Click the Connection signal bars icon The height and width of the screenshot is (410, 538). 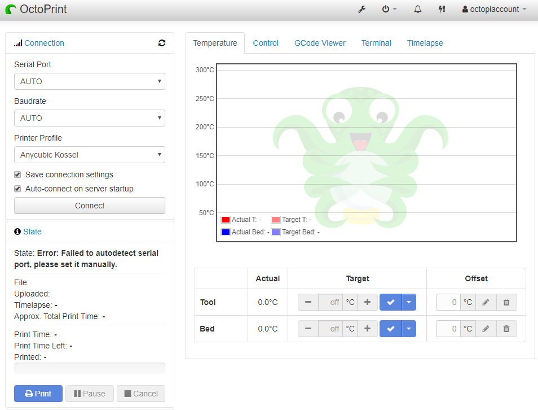(18, 43)
